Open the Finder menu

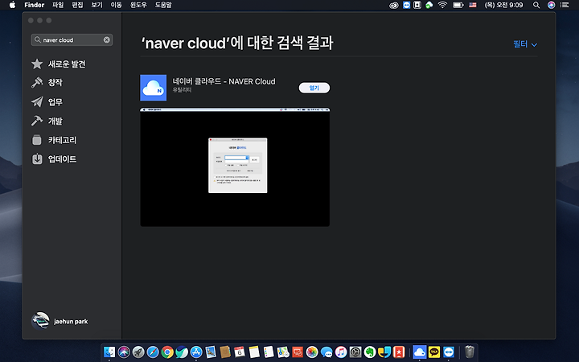(x=35, y=5)
